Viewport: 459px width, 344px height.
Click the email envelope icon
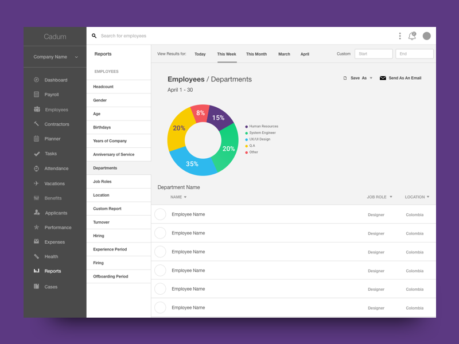point(383,78)
